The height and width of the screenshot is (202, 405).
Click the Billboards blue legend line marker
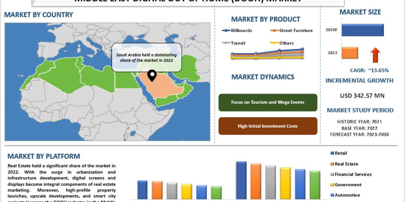(x=226, y=31)
